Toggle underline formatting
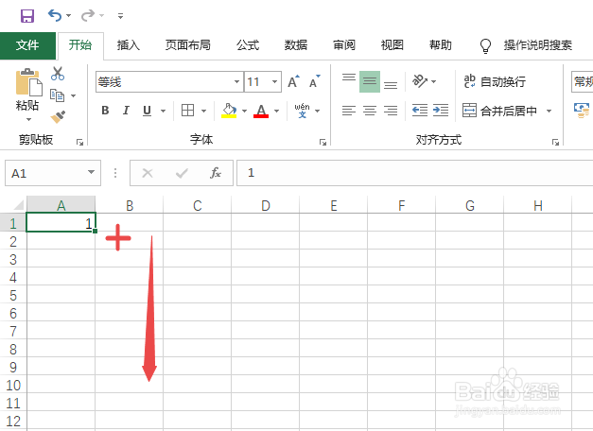593x431 pixels. click(148, 111)
